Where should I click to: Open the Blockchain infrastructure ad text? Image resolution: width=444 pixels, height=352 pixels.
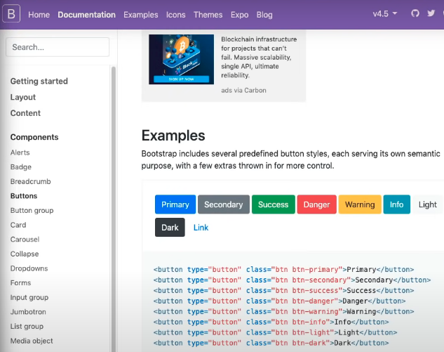[x=259, y=58]
